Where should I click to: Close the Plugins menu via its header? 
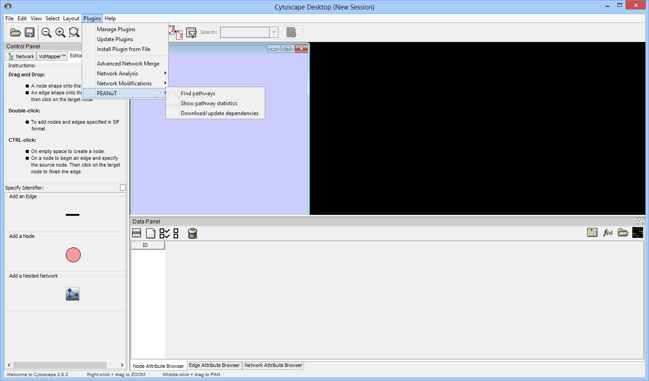92,19
